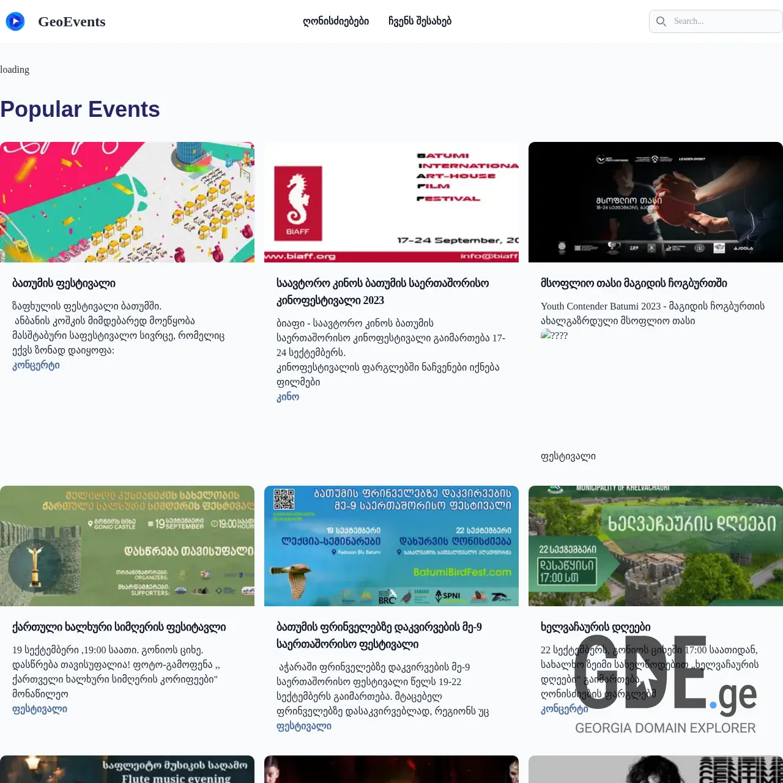Click the GeoEvents play logo icon
This screenshot has width=783, height=783.
[15, 21]
